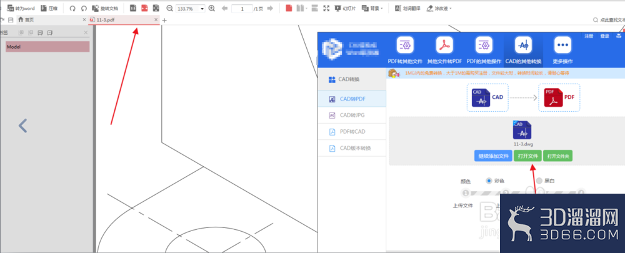Click 登录 login link
Viewport: 625px width, 253px height.
[604, 36]
